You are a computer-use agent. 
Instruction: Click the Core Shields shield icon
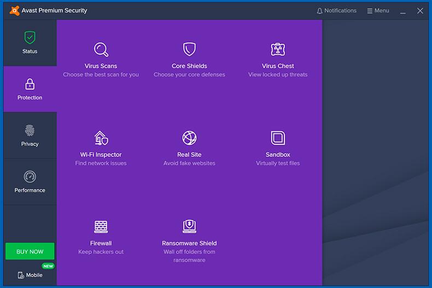pyautogui.click(x=189, y=50)
